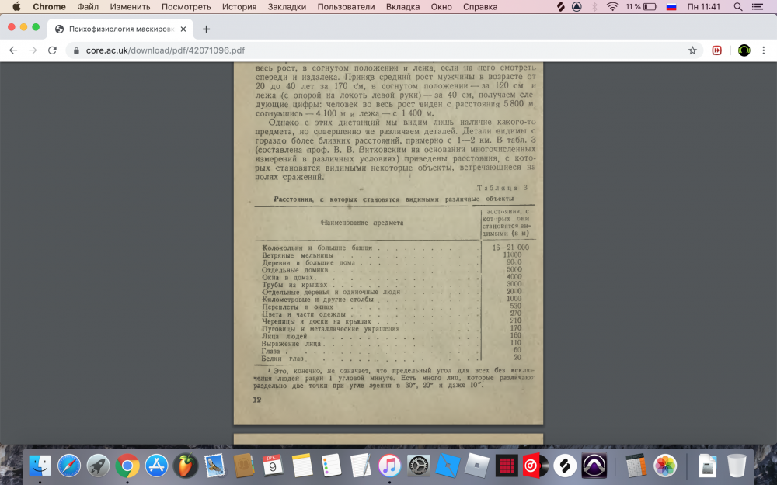777x485 pixels.
Task: Open Launchpad rocket icon in dock
Action: (98, 466)
